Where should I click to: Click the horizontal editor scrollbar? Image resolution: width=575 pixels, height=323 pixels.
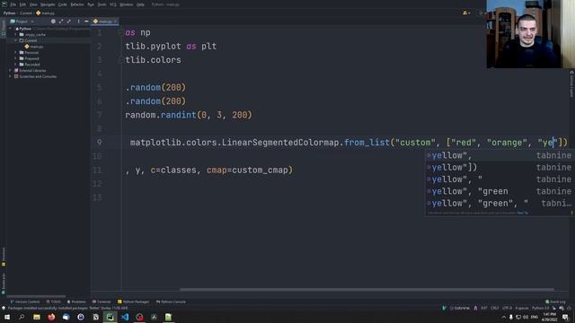pyautogui.click(x=367, y=290)
